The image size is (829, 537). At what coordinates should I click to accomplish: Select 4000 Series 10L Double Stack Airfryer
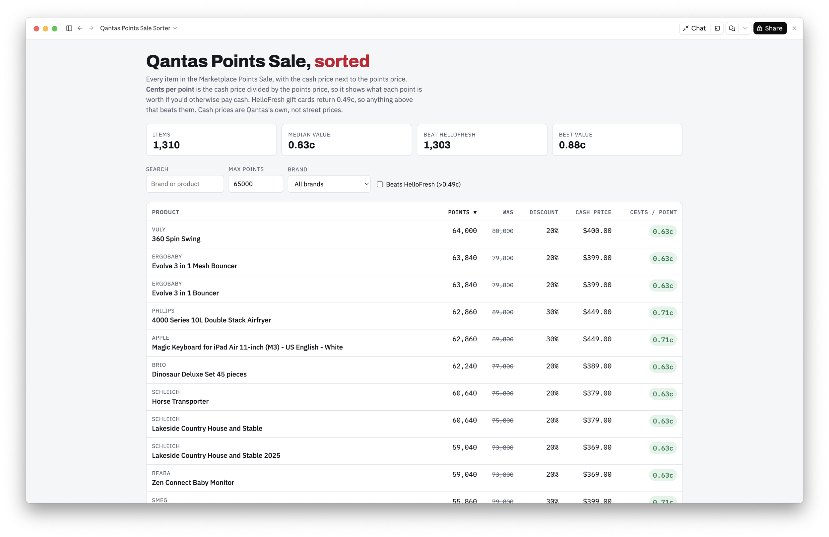tap(211, 320)
